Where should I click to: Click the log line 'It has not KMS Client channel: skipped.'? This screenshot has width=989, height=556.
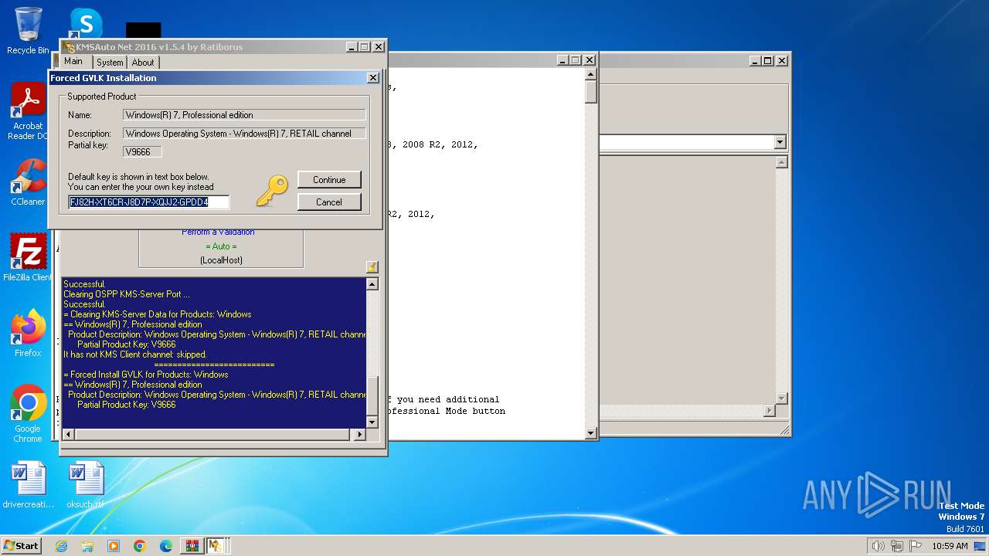click(135, 354)
